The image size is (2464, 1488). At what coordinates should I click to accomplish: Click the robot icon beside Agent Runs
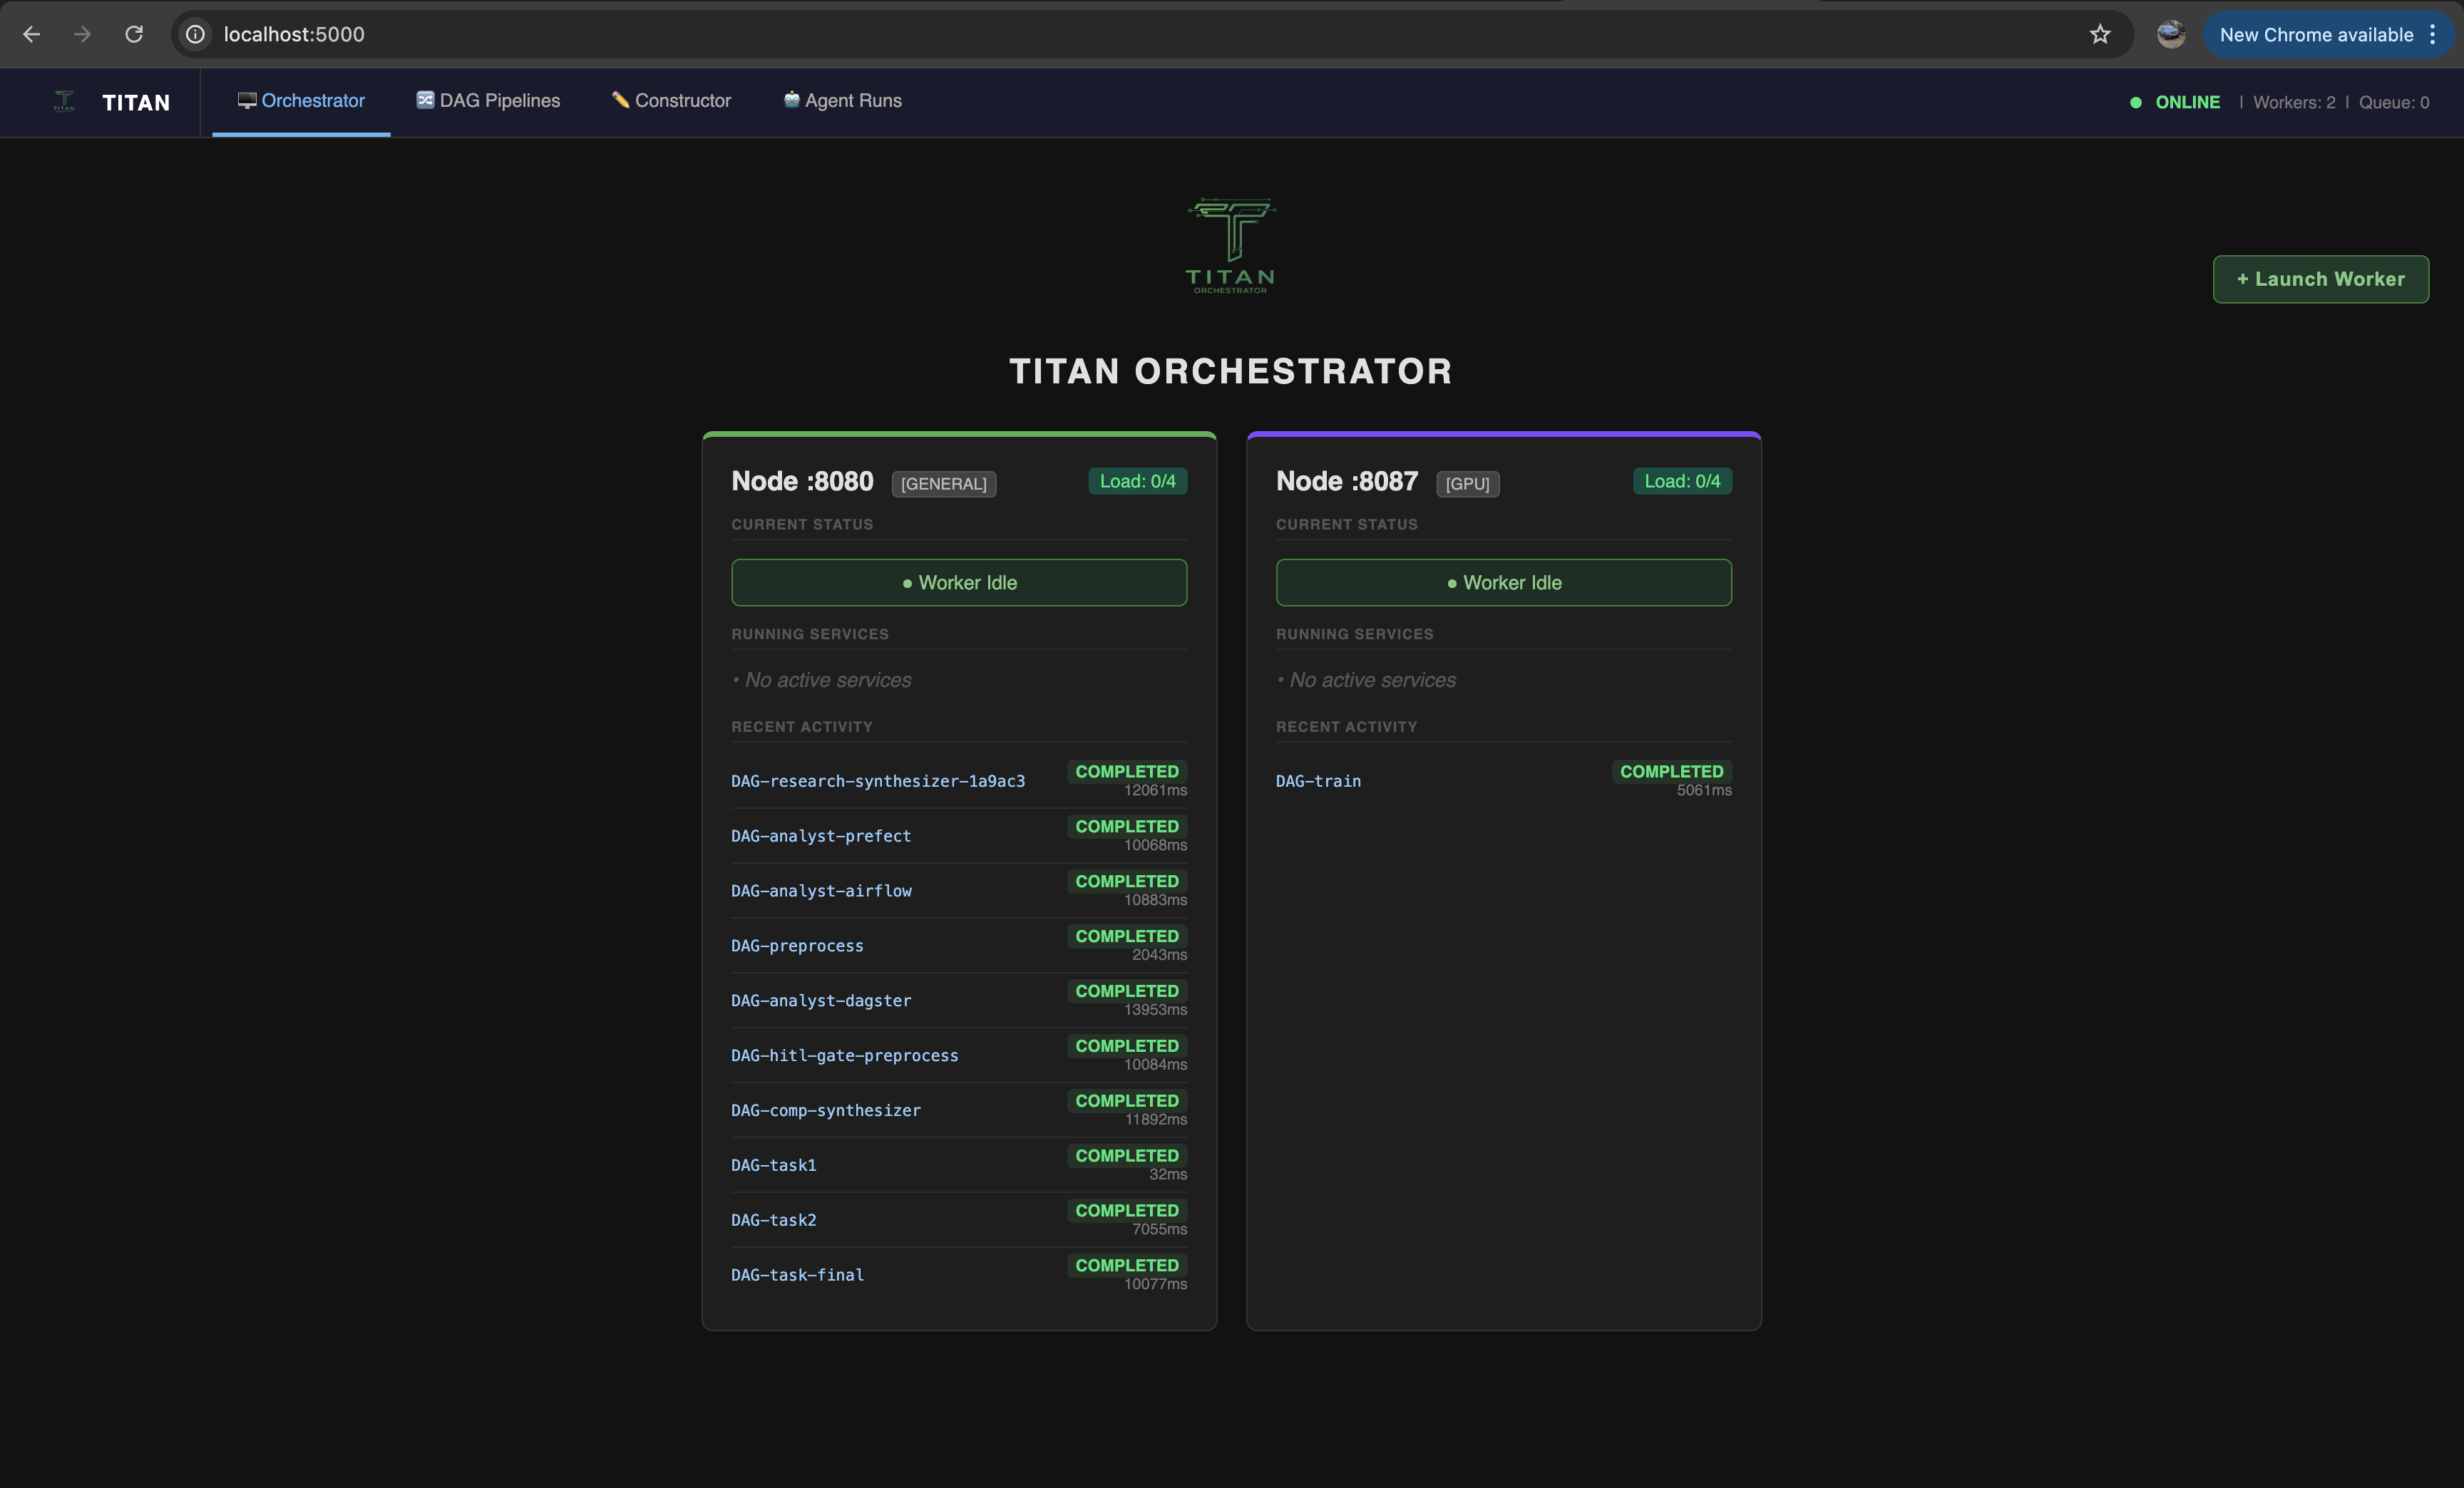pyautogui.click(x=791, y=100)
